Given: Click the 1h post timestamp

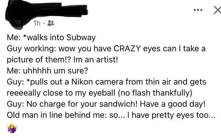Looking at the screenshot, I should 37,23.
